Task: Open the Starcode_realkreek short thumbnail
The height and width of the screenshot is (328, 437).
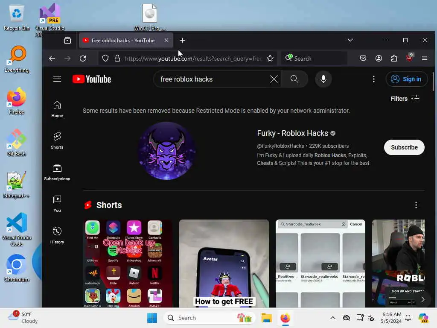Action: coord(320,264)
